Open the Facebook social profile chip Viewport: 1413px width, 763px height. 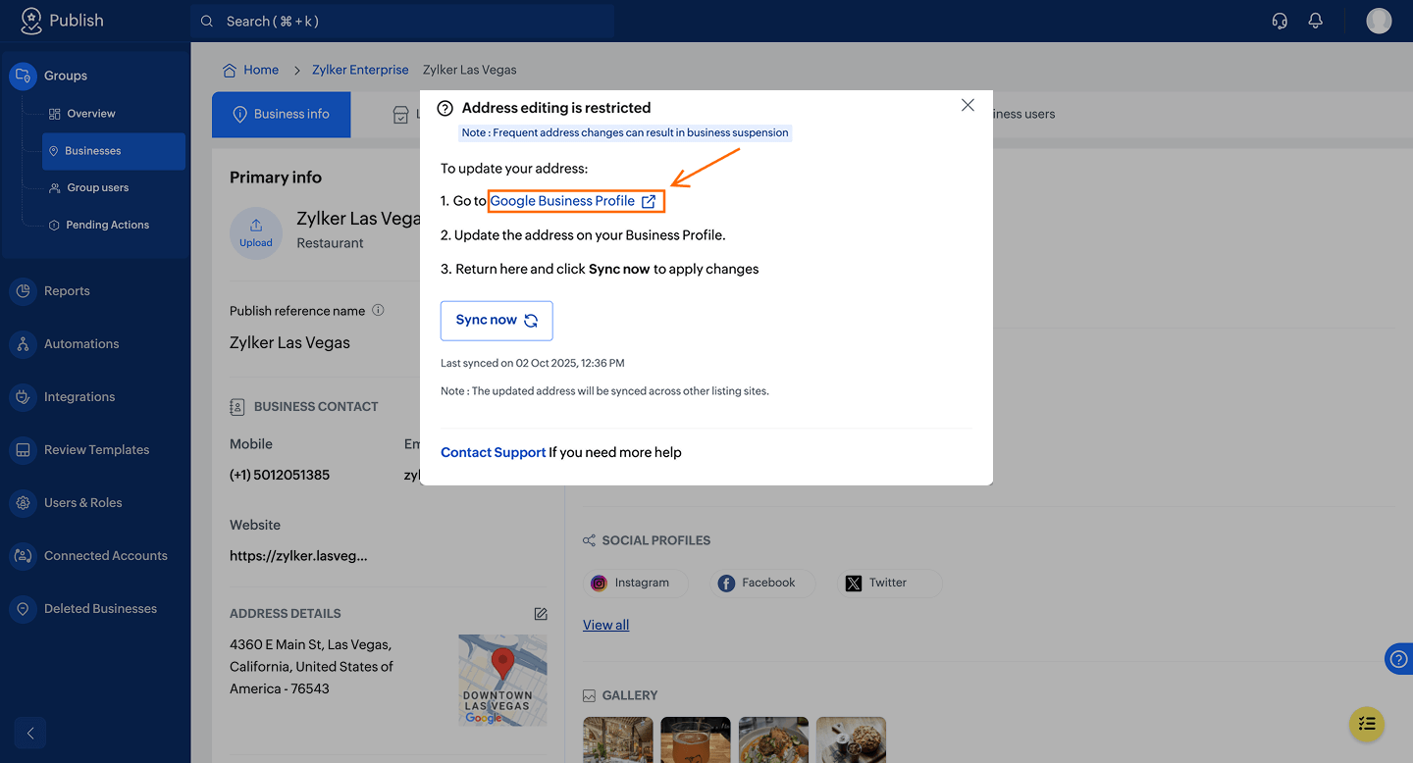(762, 583)
